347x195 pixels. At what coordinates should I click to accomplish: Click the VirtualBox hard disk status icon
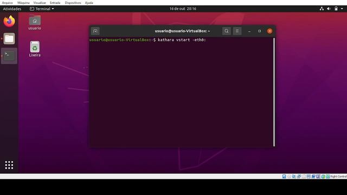tap(284, 177)
